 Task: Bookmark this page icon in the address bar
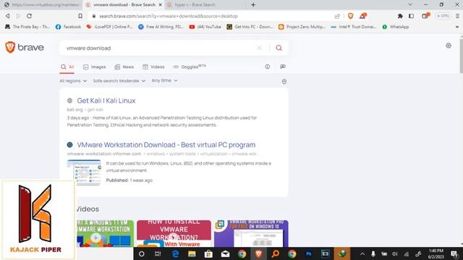coord(80,16)
